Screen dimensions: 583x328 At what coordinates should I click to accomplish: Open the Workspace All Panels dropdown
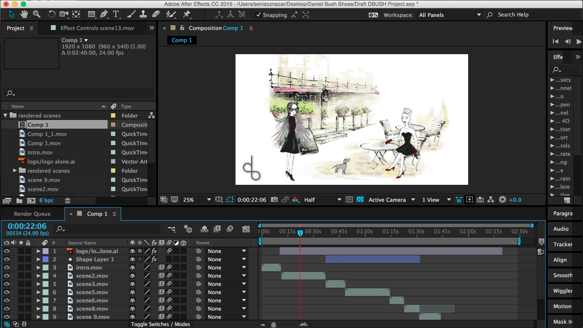450,15
